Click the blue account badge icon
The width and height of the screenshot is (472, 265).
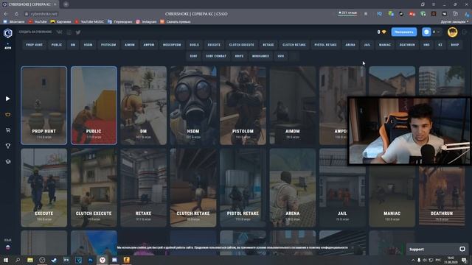coord(426,32)
